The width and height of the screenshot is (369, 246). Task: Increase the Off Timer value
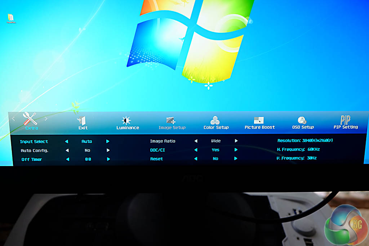[x=108, y=159]
